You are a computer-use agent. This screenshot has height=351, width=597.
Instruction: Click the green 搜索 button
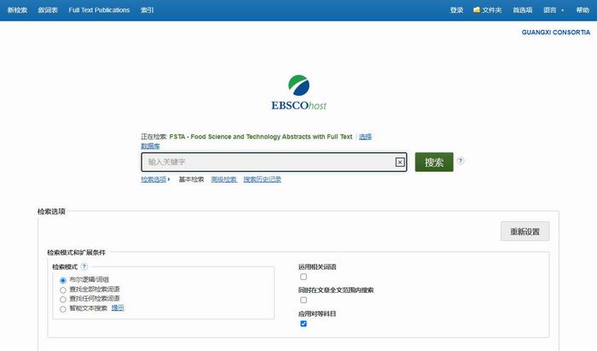pos(434,162)
